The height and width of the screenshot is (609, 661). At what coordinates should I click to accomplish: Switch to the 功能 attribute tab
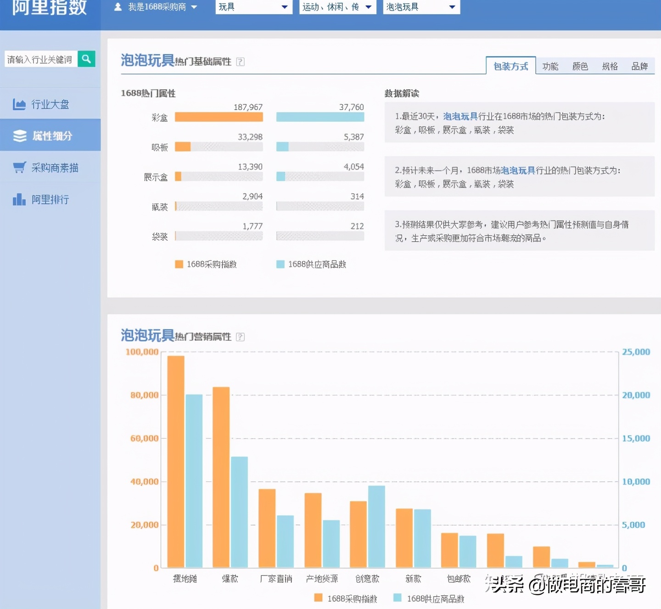[x=550, y=67]
